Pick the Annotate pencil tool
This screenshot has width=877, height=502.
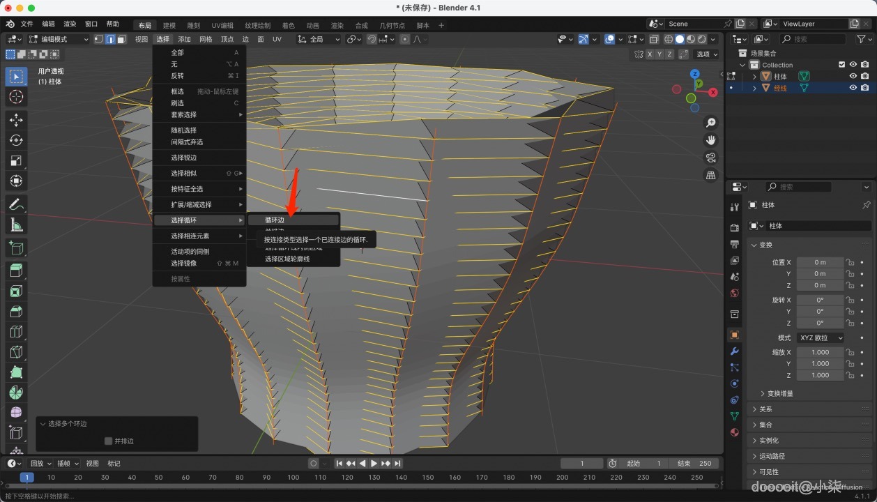(16, 205)
